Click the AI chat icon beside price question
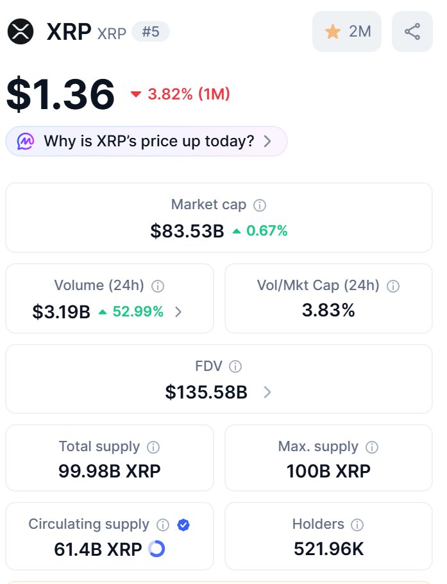The image size is (447, 584). point(26,141)
